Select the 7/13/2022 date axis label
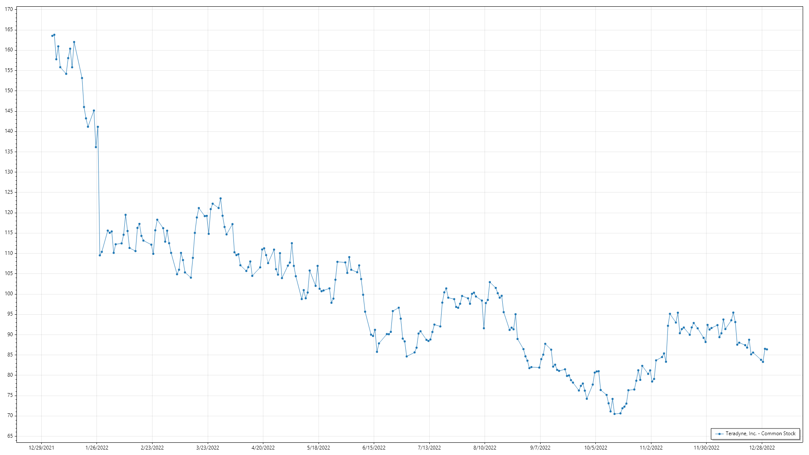Viewport: 809px width, 455px height. 429,447
